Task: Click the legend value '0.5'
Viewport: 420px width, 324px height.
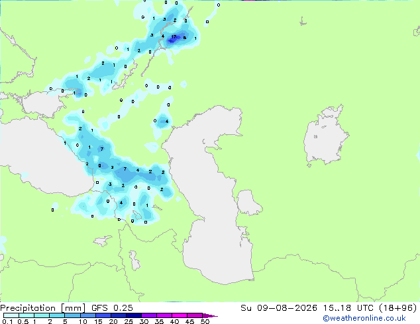Action: (x=23, y=321)
